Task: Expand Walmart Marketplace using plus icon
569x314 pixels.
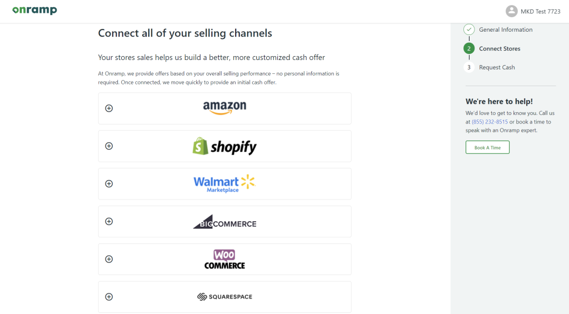Action: tap(109, 184)
